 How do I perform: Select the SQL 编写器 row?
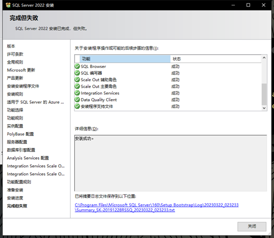point(168,73)
